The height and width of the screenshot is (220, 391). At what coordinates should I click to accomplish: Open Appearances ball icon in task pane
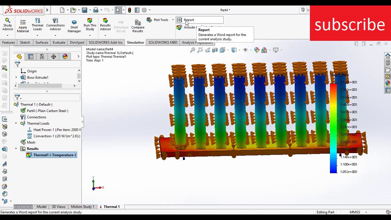click(388, 83)
